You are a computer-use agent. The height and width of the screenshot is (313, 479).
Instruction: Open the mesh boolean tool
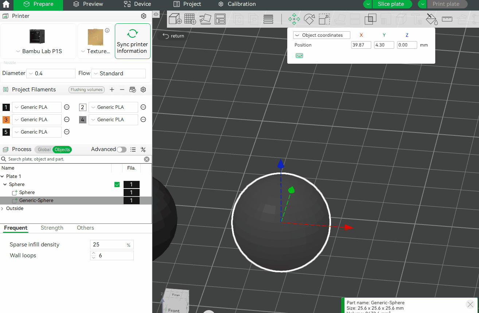pyautogui.click(x=370, y=19)
